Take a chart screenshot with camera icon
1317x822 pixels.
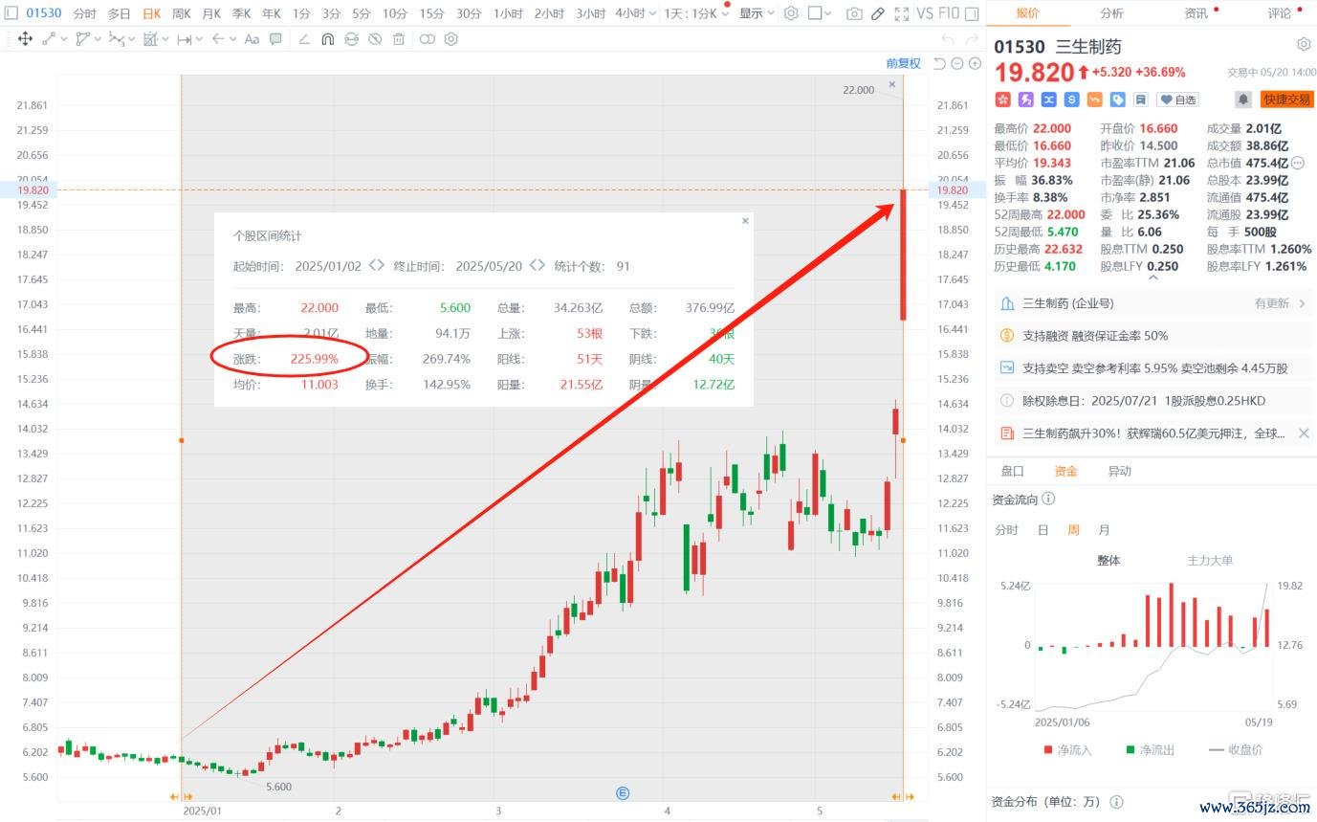(854, 13)
